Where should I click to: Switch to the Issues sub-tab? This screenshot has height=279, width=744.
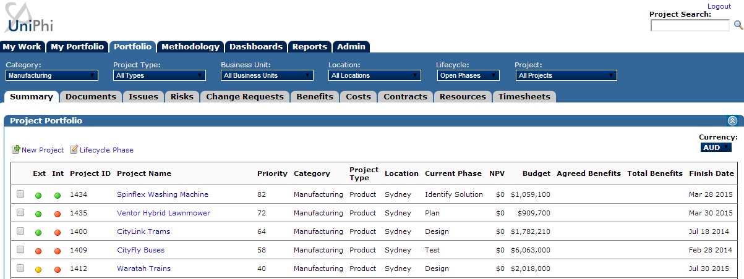point(143,97)
